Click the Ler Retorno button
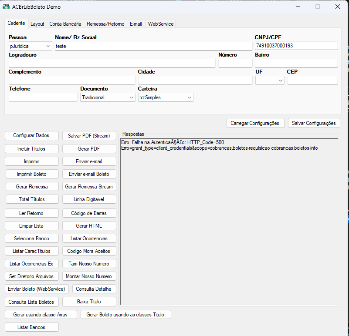 click(32, 213)
